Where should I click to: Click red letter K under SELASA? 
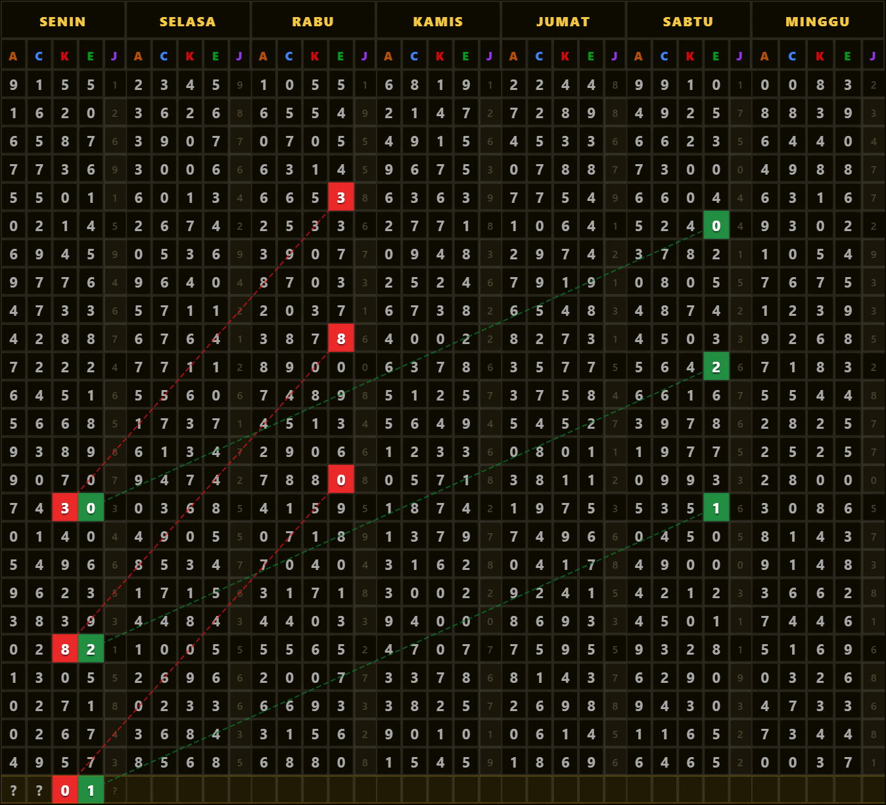[190, 56]
